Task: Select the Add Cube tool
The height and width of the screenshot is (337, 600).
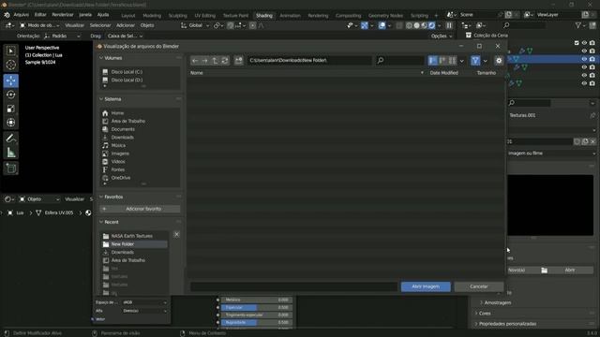Action: tap(10, 168)
